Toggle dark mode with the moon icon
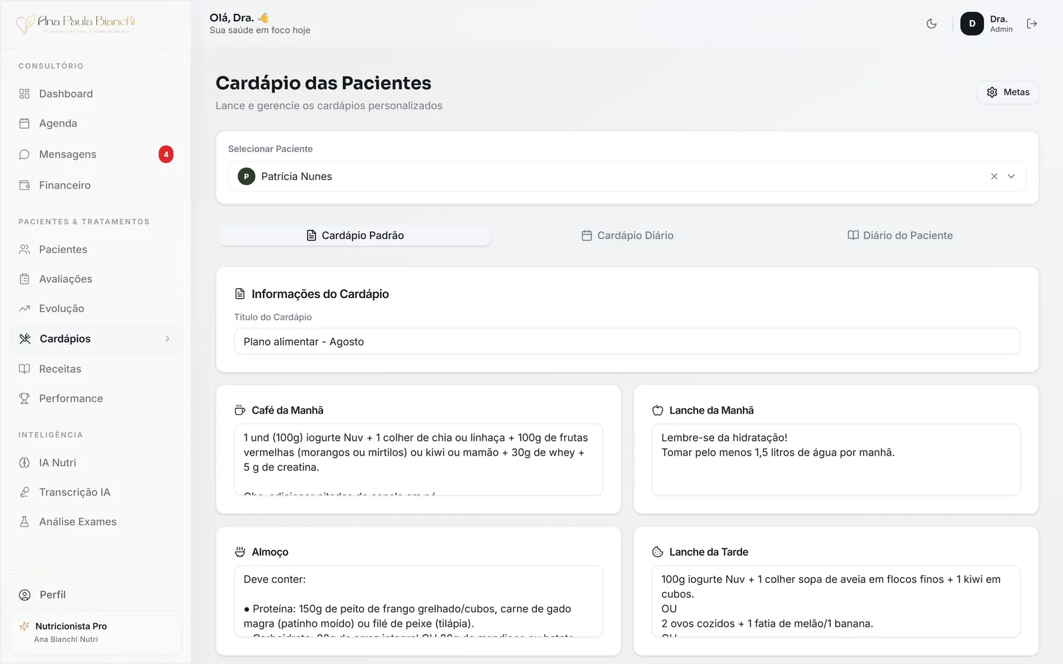Viewport: 1063px width, 664px height. 931,24
